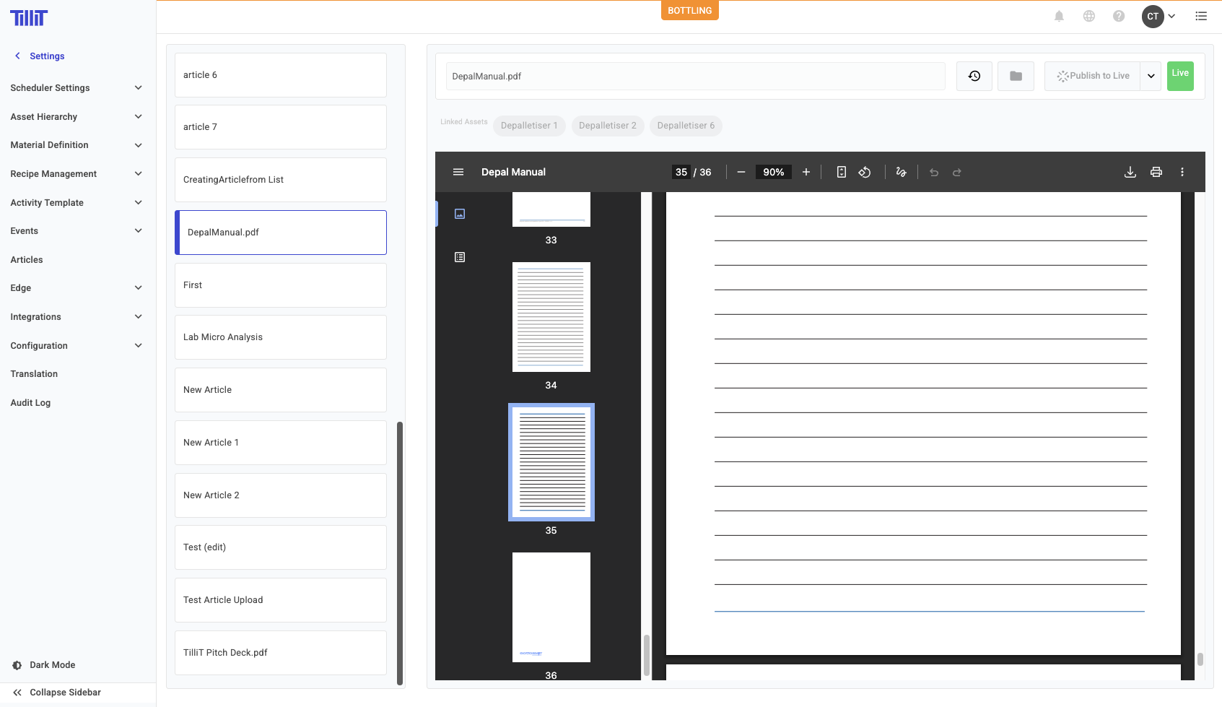Image resolution: width=1222 pixels, height=707 pixels.
Task: Toggle the PDF sidebar menu
Action: [458, 172]
